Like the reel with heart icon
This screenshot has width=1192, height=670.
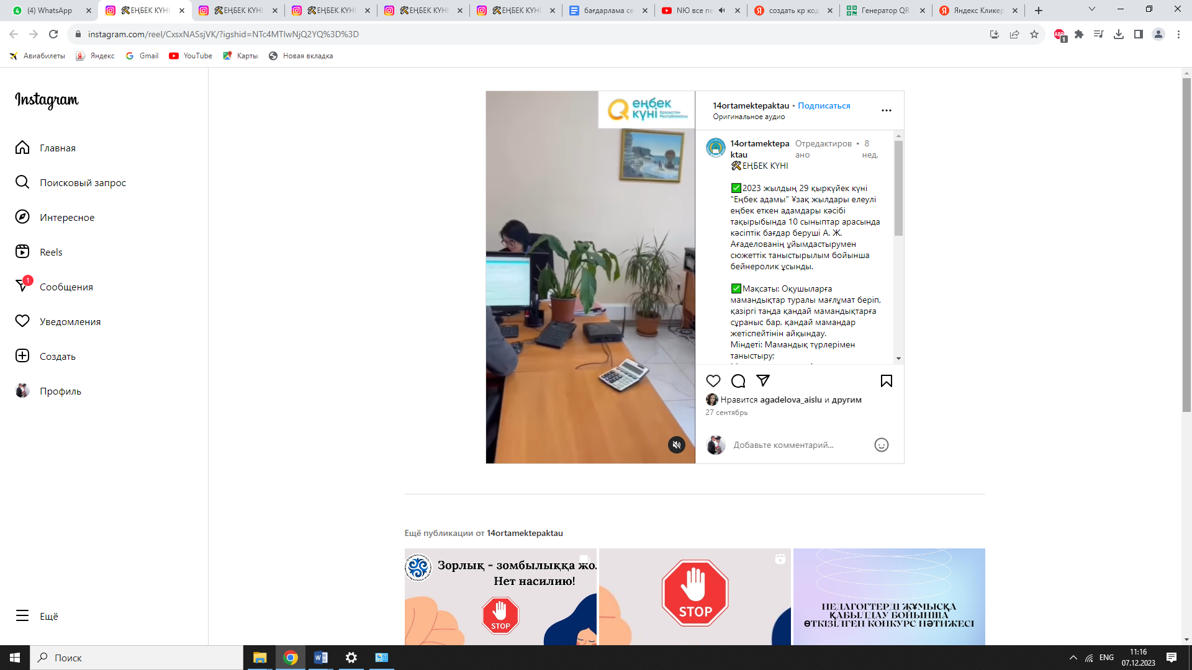713,381
